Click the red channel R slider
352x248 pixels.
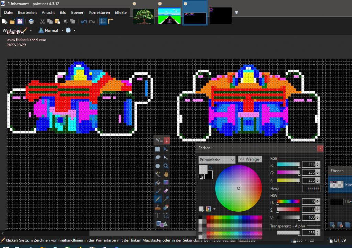coord(288,165)
